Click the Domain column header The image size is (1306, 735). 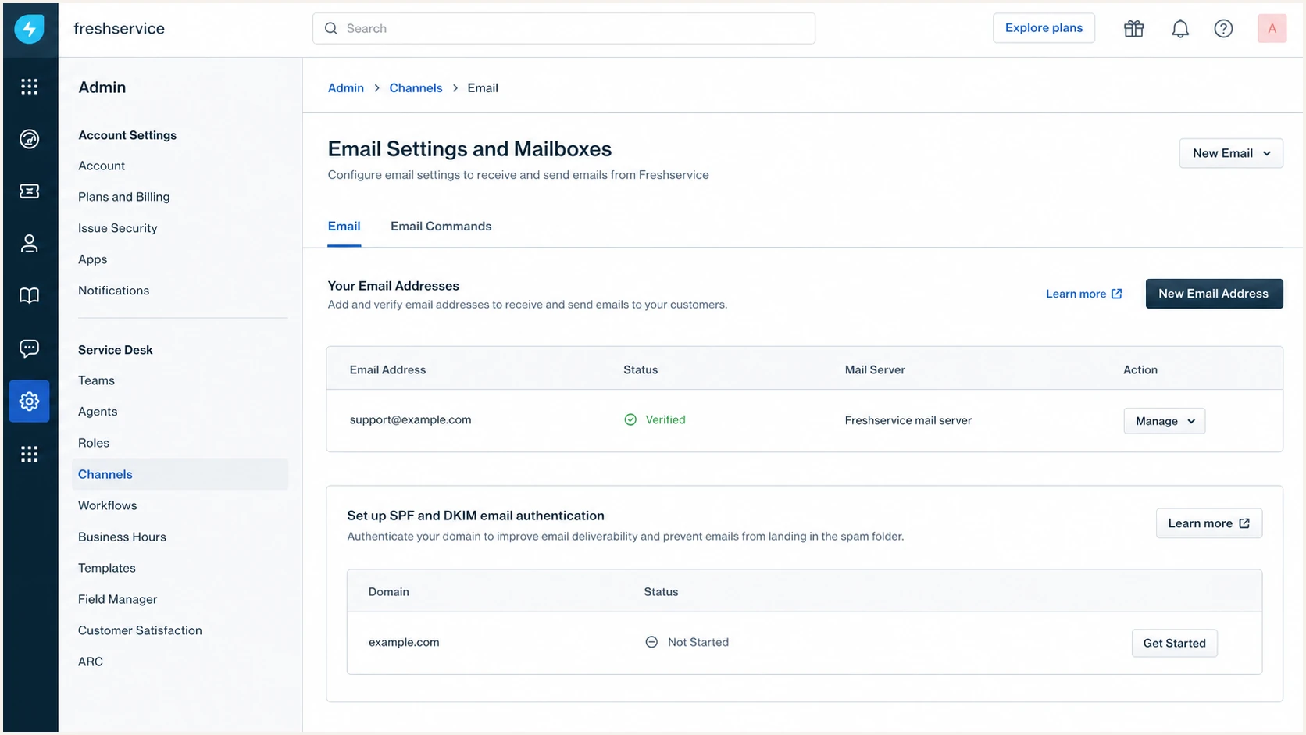pos(388,592)
